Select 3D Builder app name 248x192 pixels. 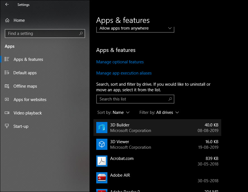tap(120, 125)
